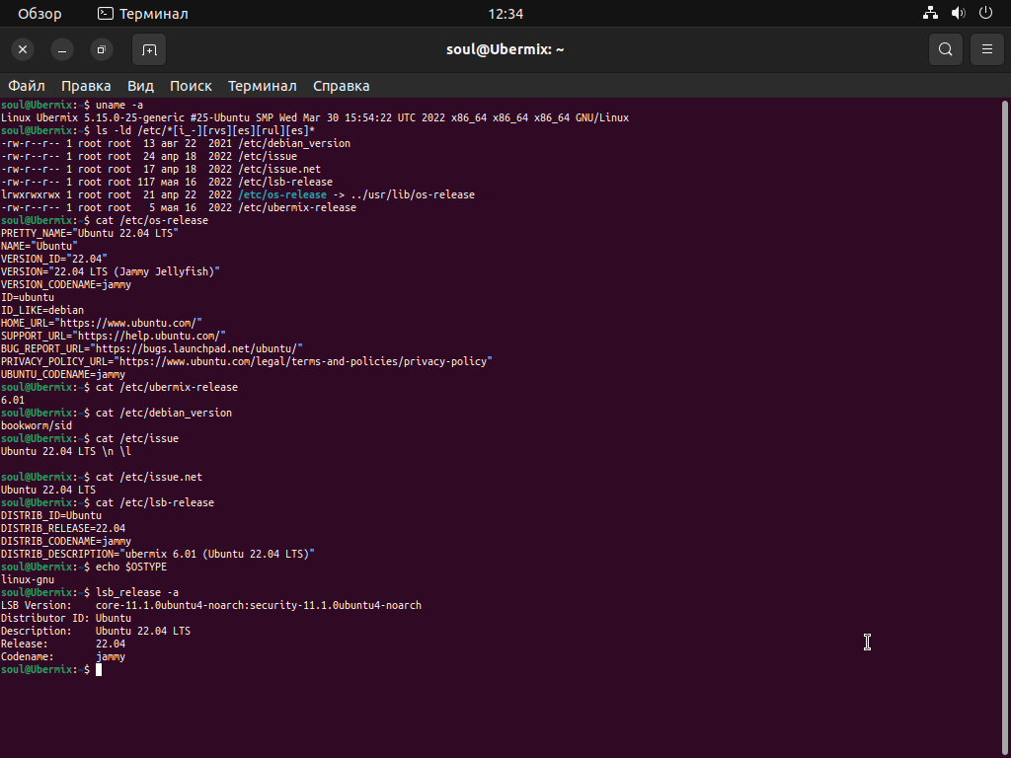Open the Вид menu

click(x=140, y=86)
